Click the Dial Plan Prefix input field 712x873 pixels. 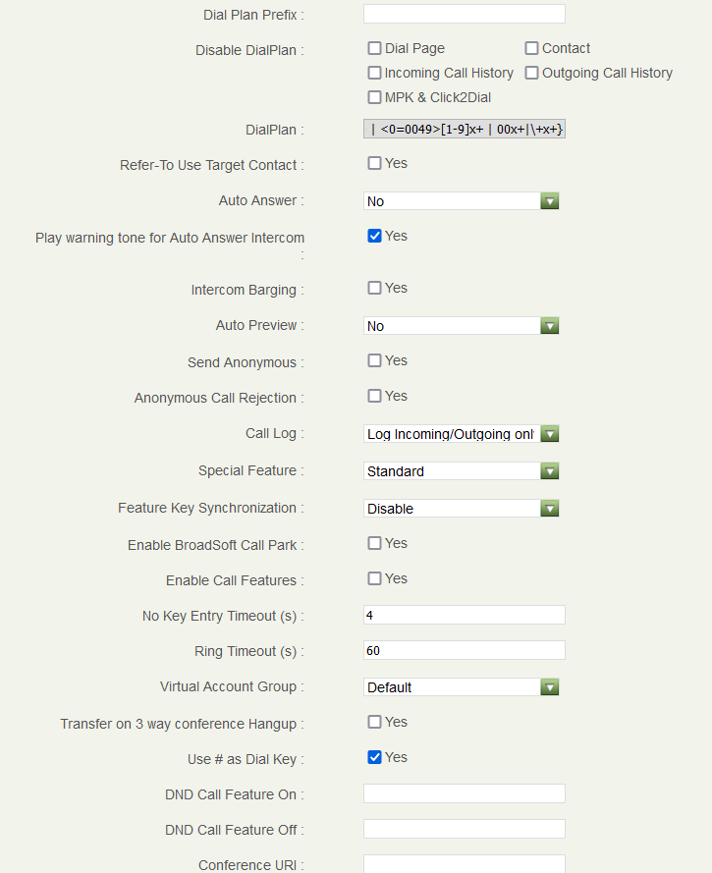coord(464,14)
